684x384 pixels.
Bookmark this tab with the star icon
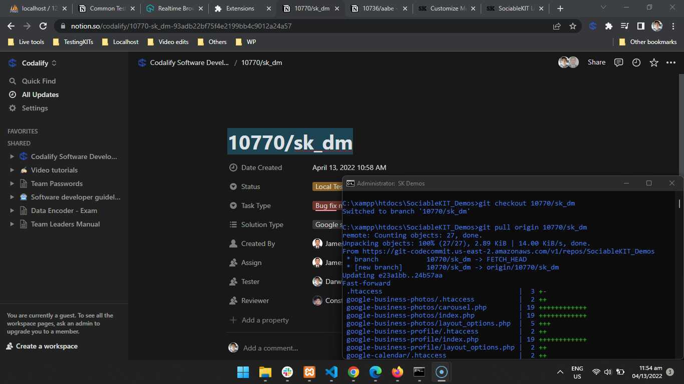pyautogui.click(x=573, y=26)
